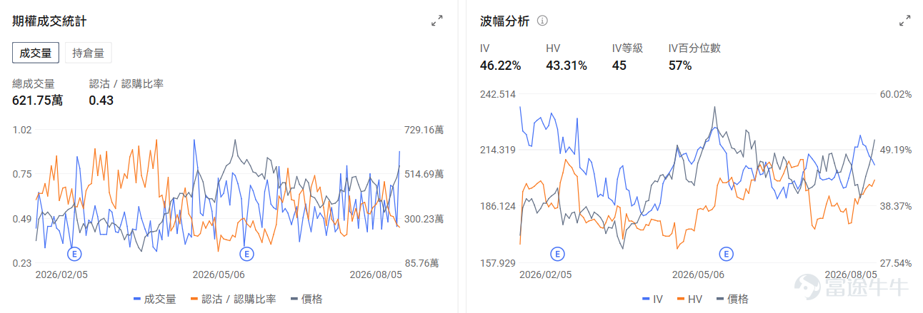
Task: Click the 2026/05/06 date label on volatility chart
Action: (698, 274)
